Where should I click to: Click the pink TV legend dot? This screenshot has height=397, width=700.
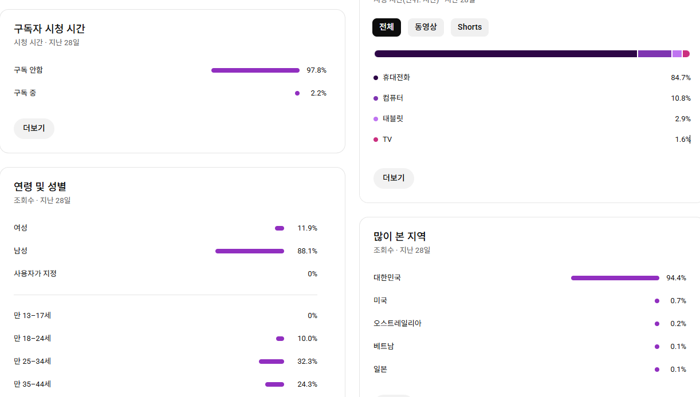[376, 140]
